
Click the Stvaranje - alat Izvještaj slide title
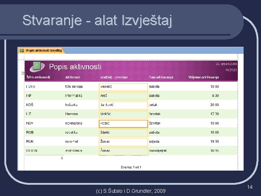(97, 20)
